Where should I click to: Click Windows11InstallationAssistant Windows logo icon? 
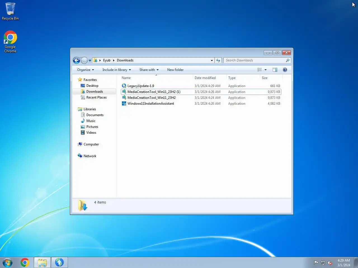click(x=124, y=104)
